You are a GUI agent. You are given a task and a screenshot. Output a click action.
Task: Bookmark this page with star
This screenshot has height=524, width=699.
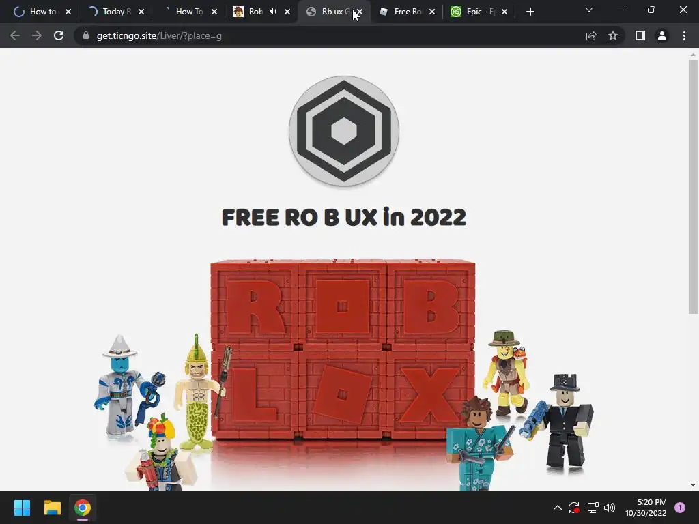click(613, 35)
